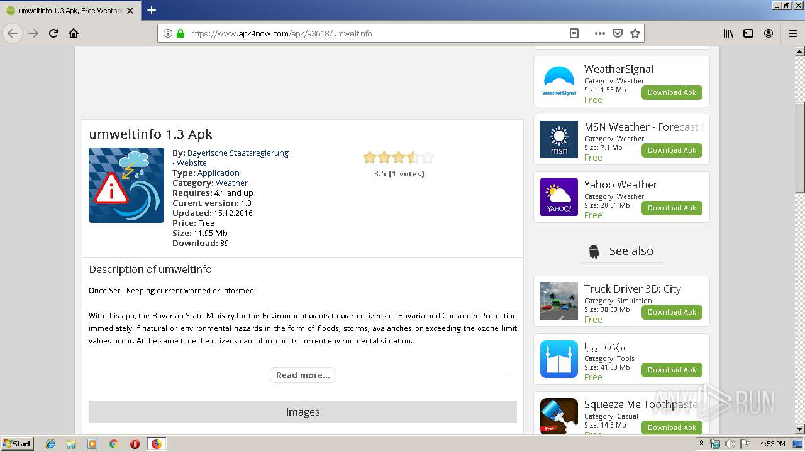Launch Internet Explorer from the taskbar
Screen dimensions: 805x452
[50, 444]
